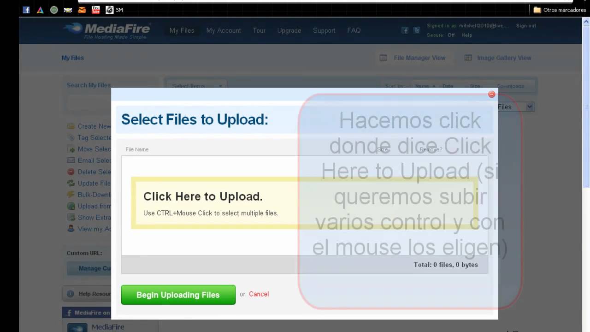Screen dimensions: 590x332
Task: Click the My Files breadcrumb link
Action: pyautogui.click(x=73, y=58)
